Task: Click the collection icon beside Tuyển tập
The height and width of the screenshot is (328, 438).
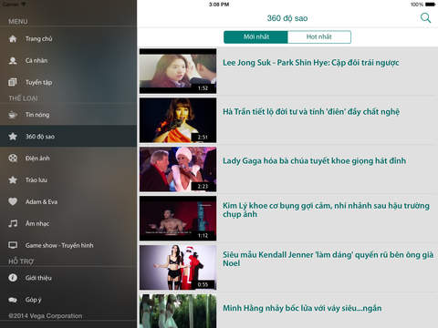Action: [13, 82]
